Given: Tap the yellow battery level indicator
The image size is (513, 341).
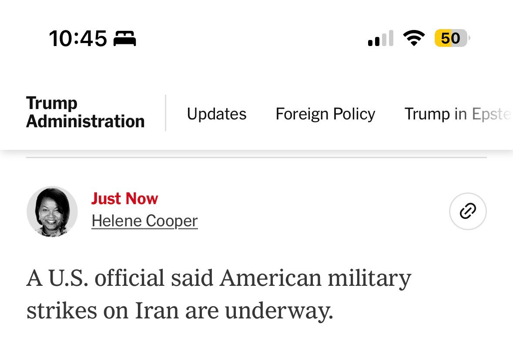Looking at the screenshot, I should (x=451, y=38).
